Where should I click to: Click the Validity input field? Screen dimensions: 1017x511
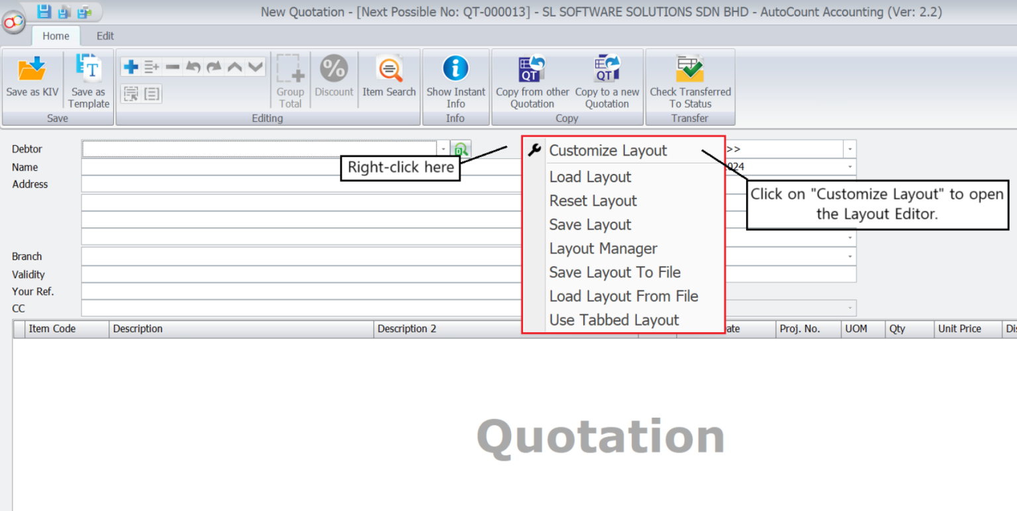coord(302,274)
